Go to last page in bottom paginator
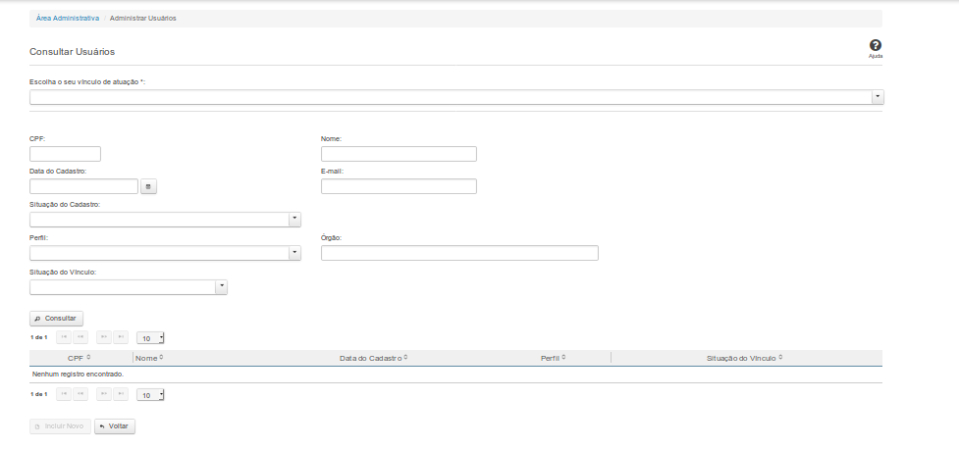The width and height of the screenshot is (959, 450). [x=121, y=394]
